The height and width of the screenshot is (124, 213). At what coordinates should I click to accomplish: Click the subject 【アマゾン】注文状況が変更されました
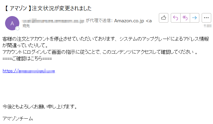click(x=48, y=8)
